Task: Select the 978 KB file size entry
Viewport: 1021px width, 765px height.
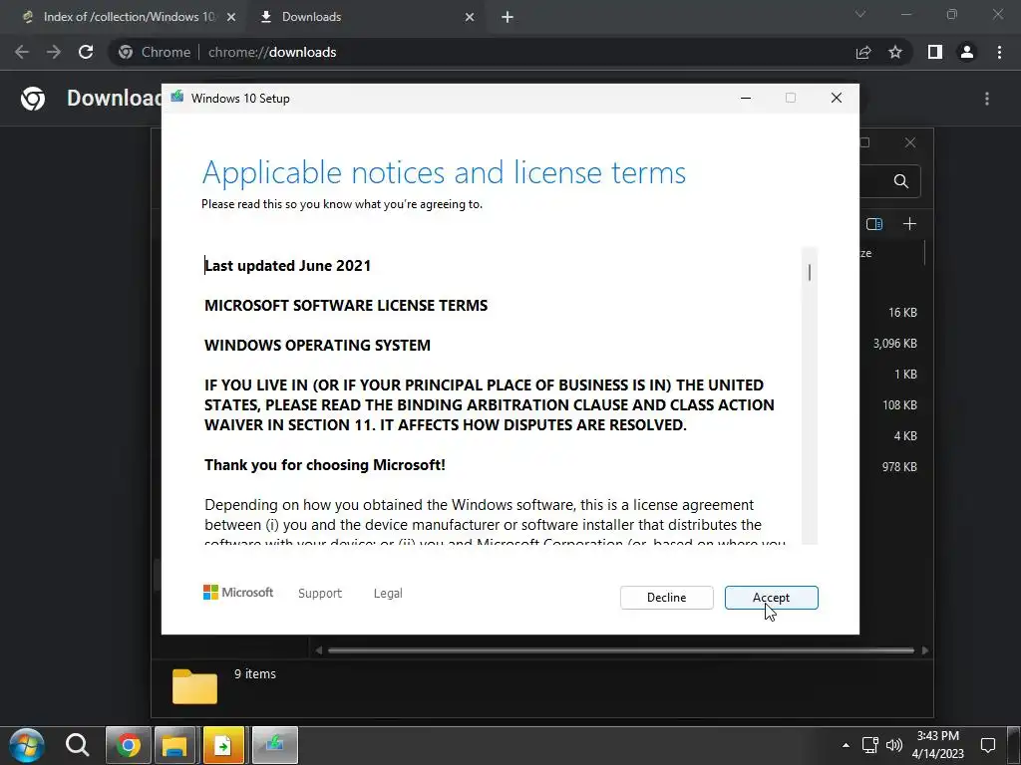Action: [x=899, y=467]
